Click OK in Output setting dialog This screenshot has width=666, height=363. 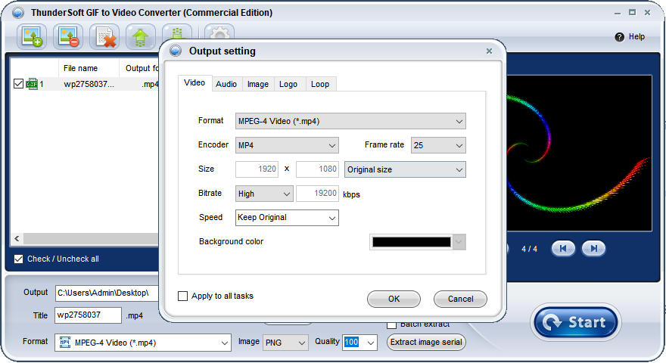tap(394, 299)
